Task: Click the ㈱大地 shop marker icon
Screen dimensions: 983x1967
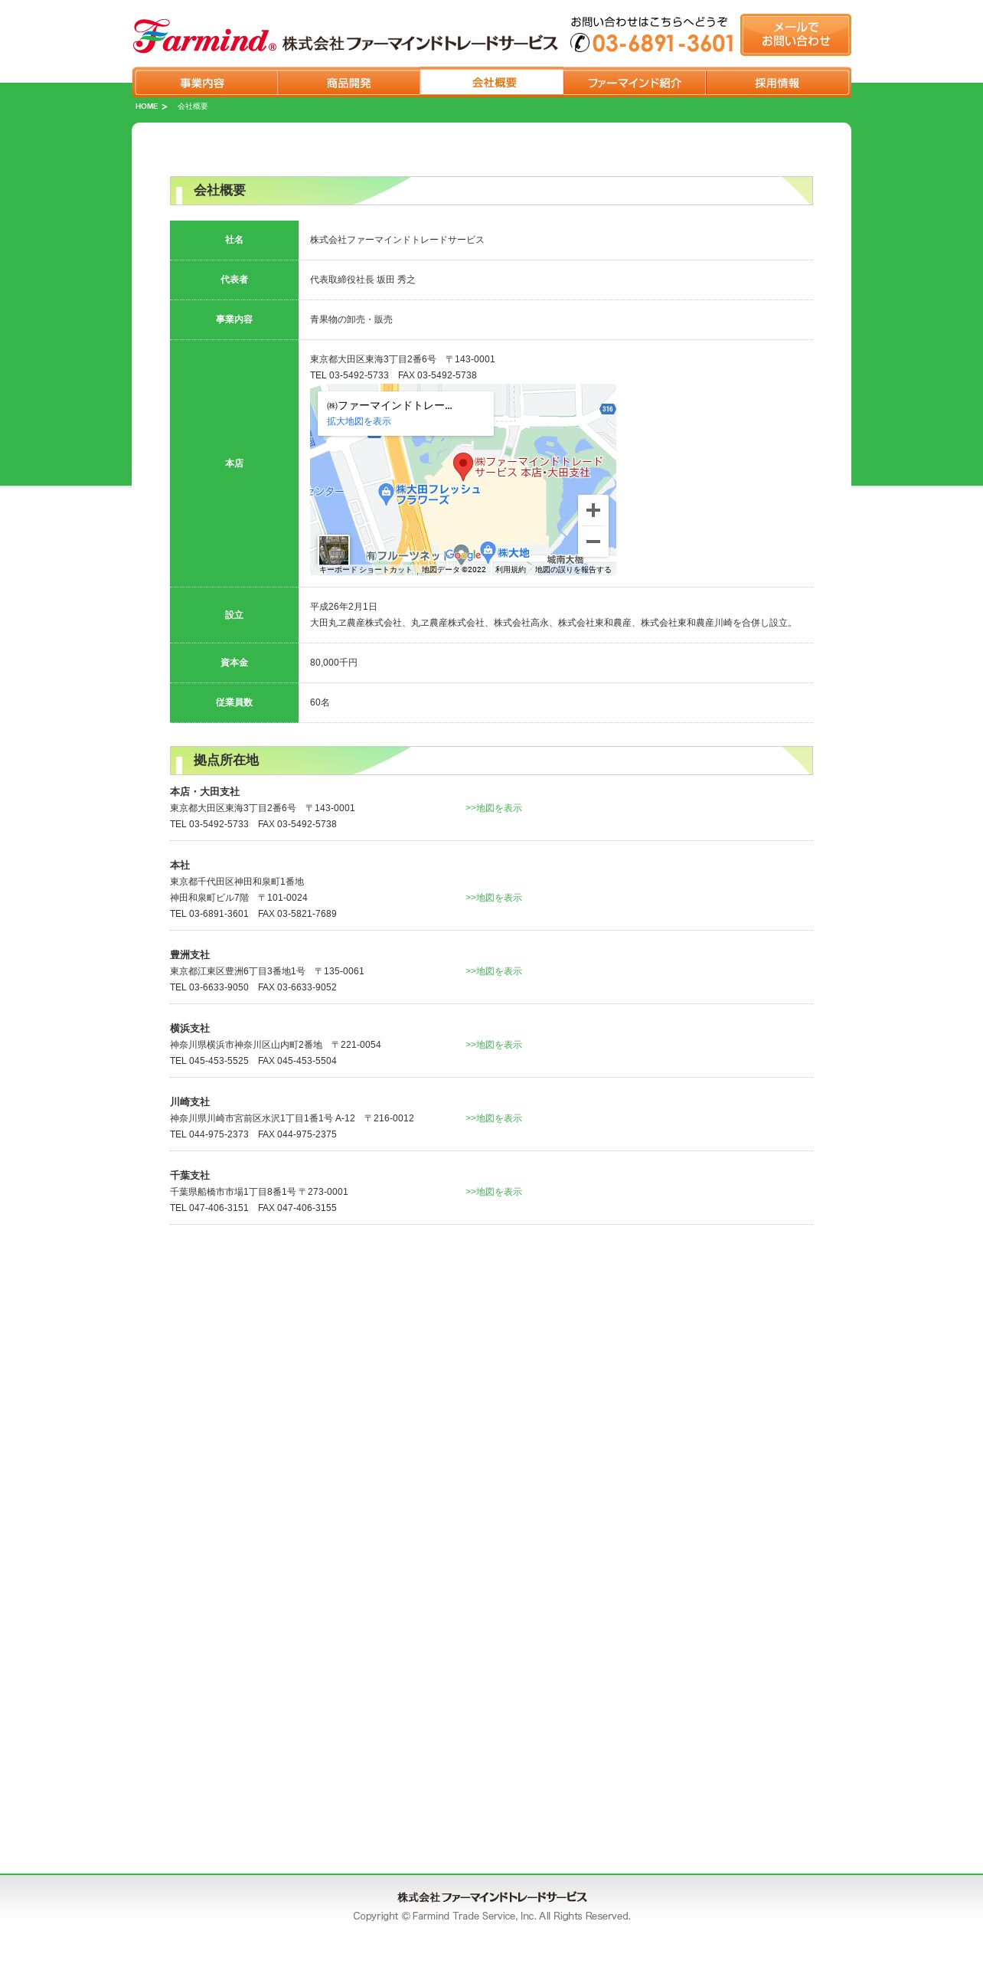Action: [488, 552]
